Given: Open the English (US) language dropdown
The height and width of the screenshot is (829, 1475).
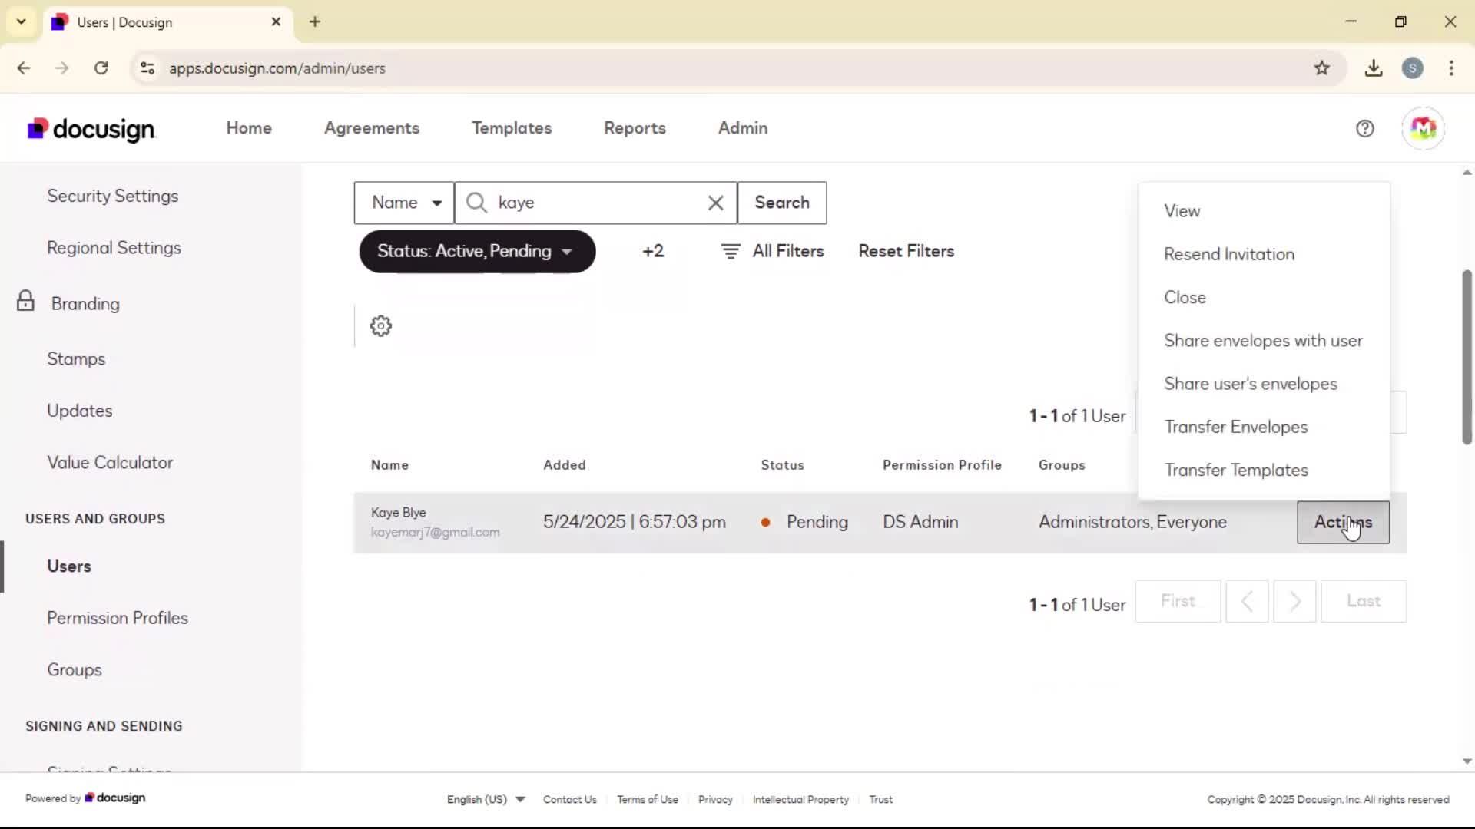Looking at the screenshot, I should (486, 799).
